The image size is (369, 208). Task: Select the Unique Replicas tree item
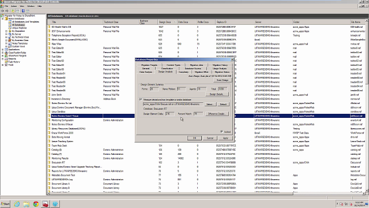(x=19, y=28)
